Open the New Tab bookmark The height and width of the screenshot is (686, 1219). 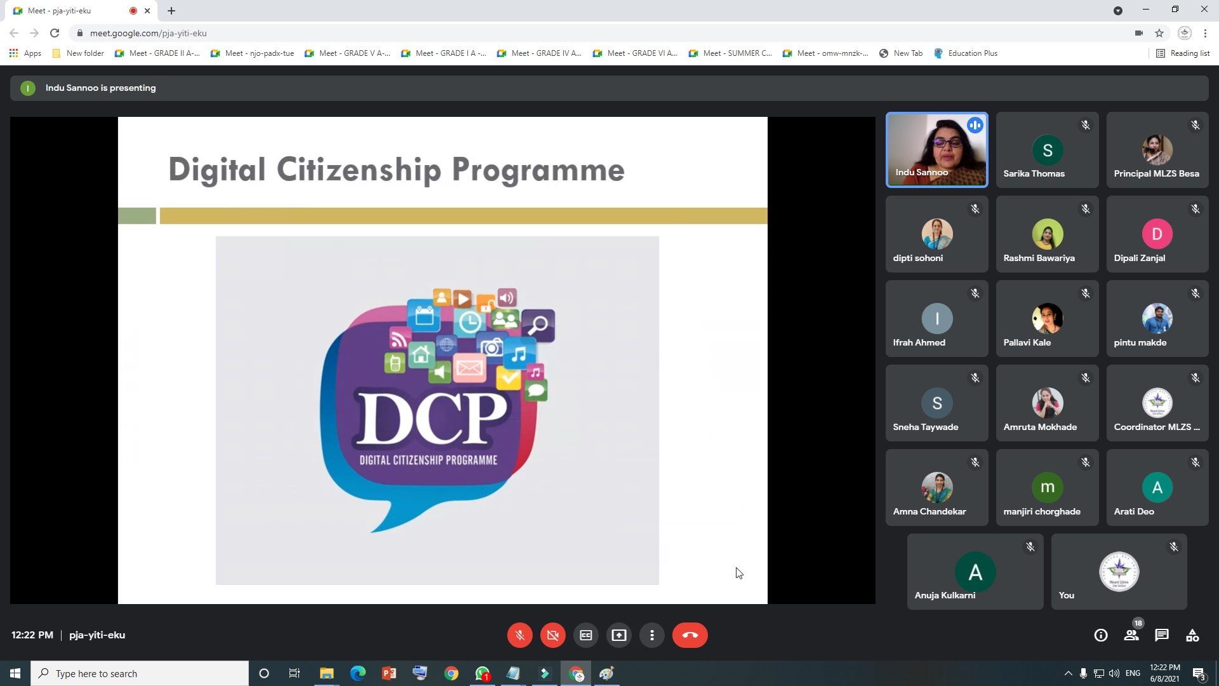click(901, 53)
